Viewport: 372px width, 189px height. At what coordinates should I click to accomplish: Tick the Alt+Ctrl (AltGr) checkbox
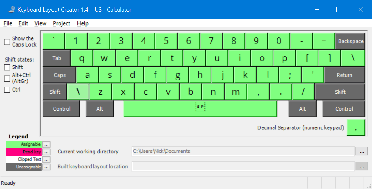coord(7,78)
